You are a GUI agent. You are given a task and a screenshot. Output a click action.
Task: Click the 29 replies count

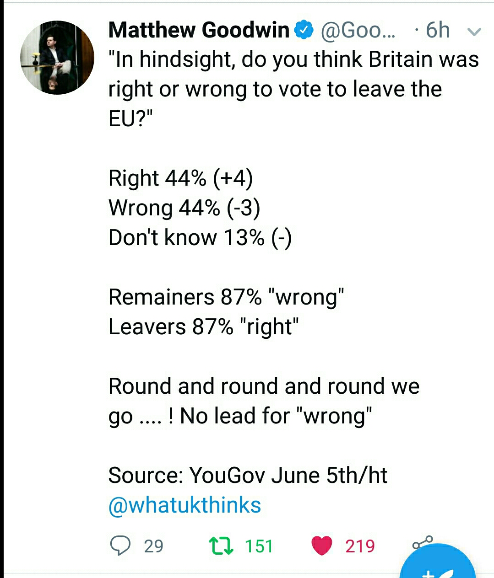pyautogui.click(x=153, y=546)
